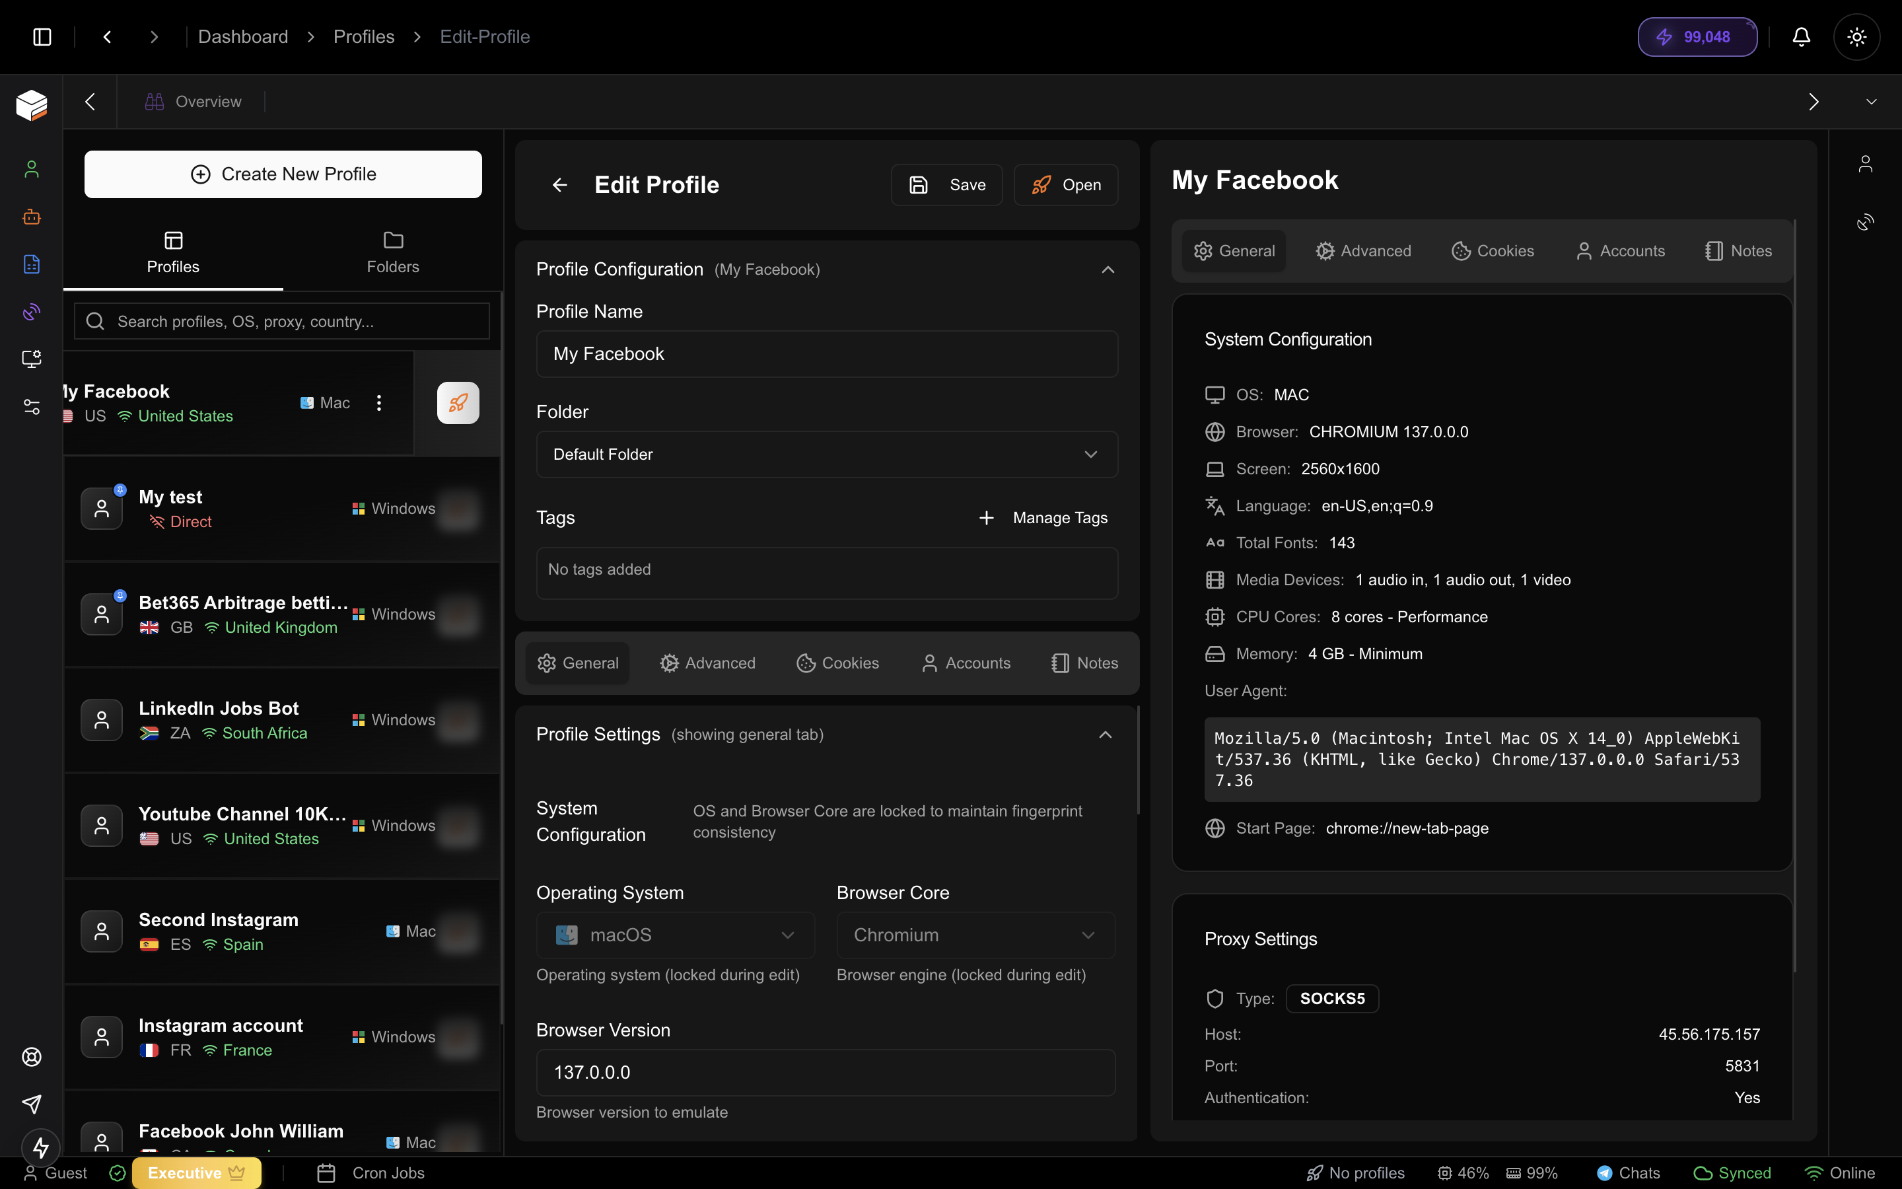Click the search profiles input field

[283, 321]
